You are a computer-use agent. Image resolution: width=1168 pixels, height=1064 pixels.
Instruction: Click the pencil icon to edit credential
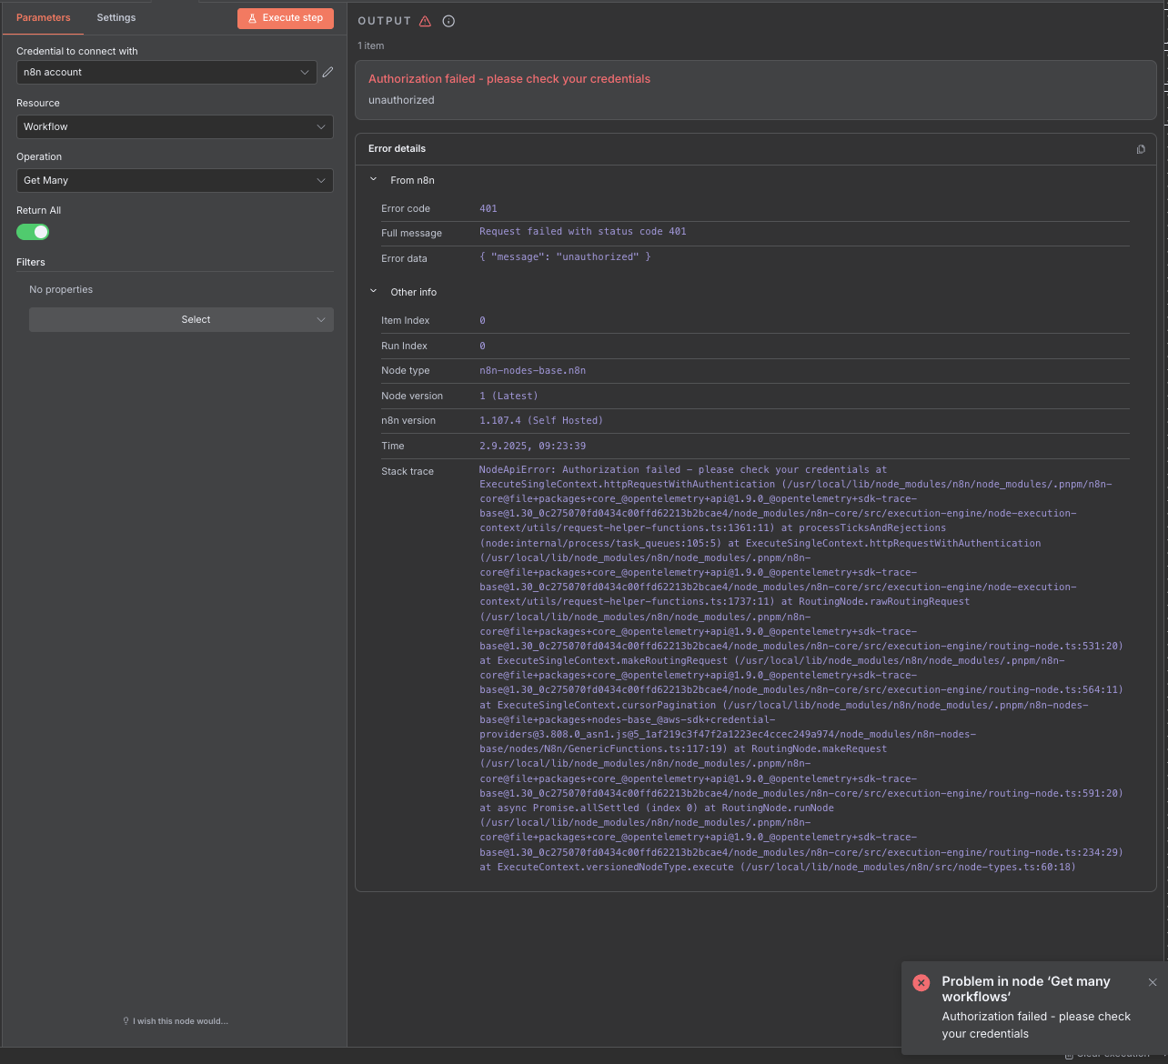point(327,72)
